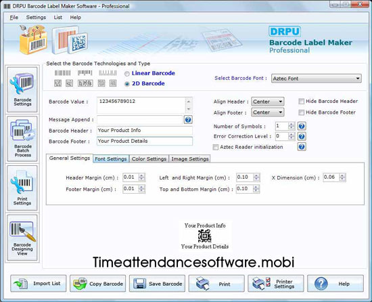Click the first 2D barcode sample icon

(57, 83)
